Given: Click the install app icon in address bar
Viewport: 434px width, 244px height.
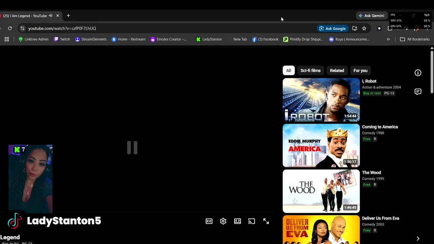Looking at the screenshot, I should pyautogui.click(x=355, y=28).
